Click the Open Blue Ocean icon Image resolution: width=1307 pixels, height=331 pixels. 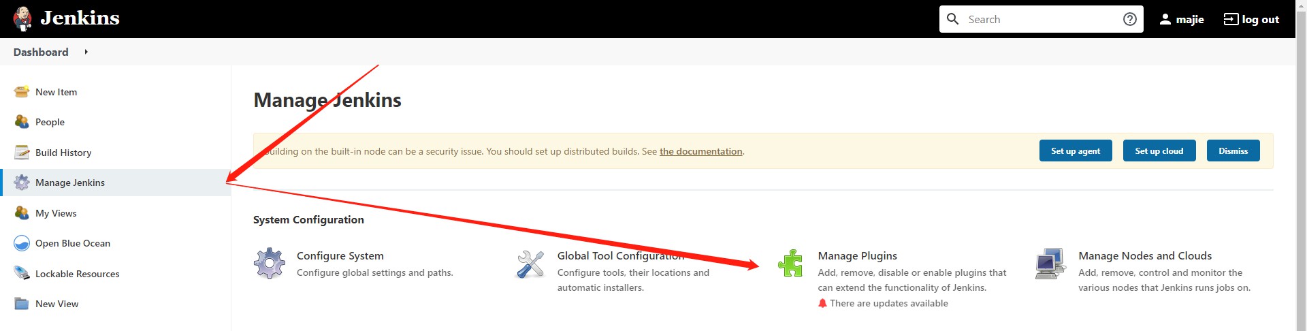22,243
